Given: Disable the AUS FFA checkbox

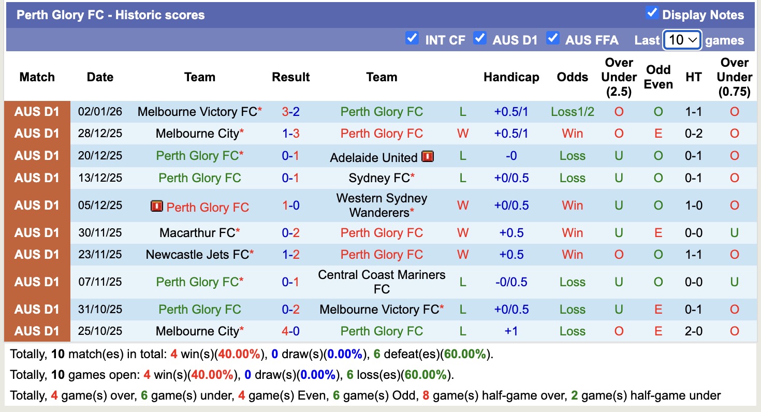Looking at the screenshot, I should (553, 38).
